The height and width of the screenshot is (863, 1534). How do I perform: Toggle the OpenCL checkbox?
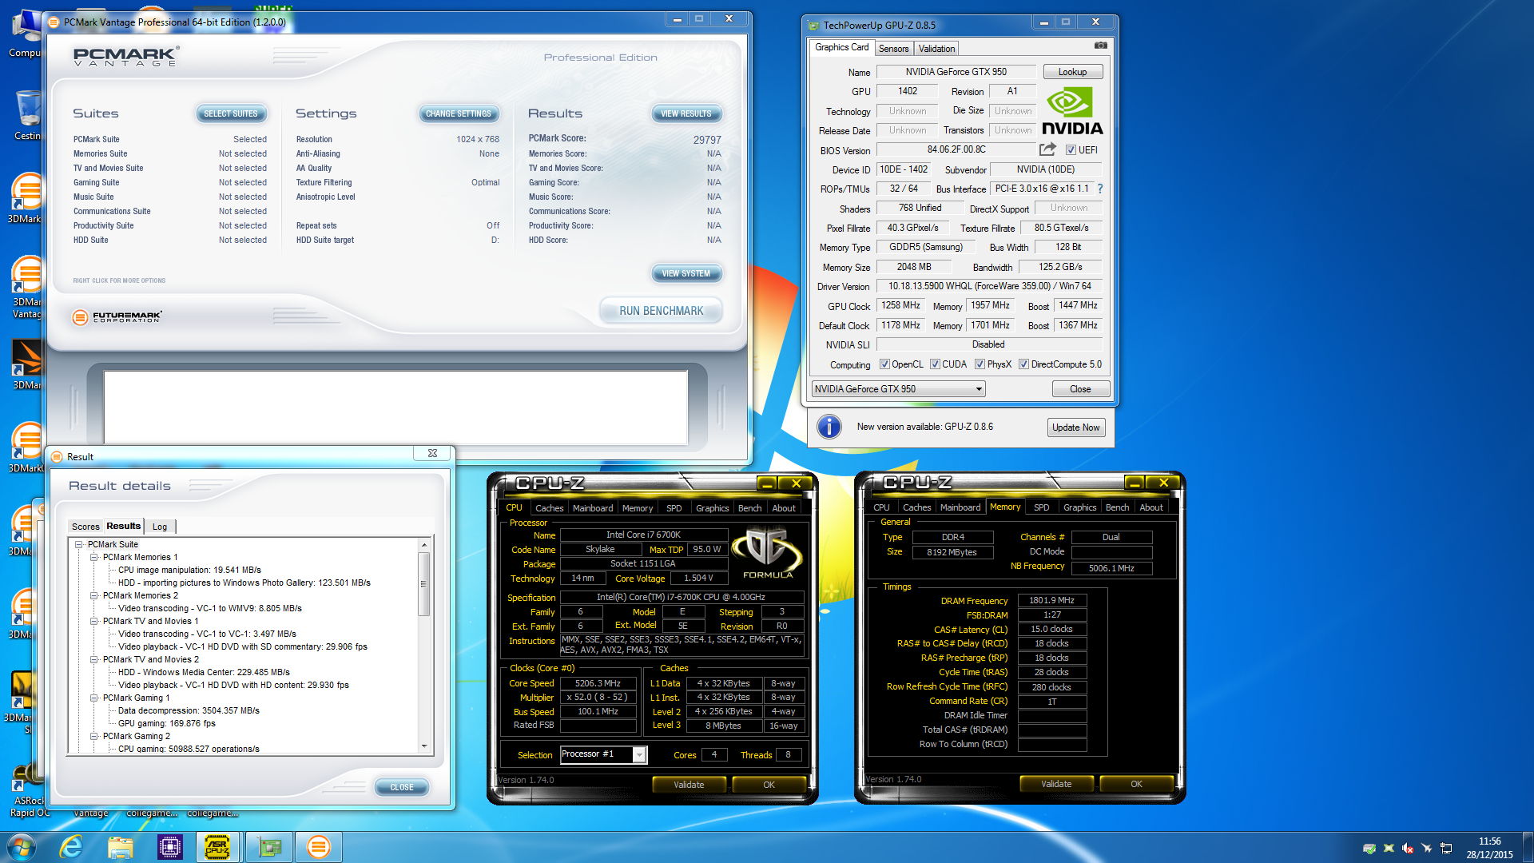point(884,364)
